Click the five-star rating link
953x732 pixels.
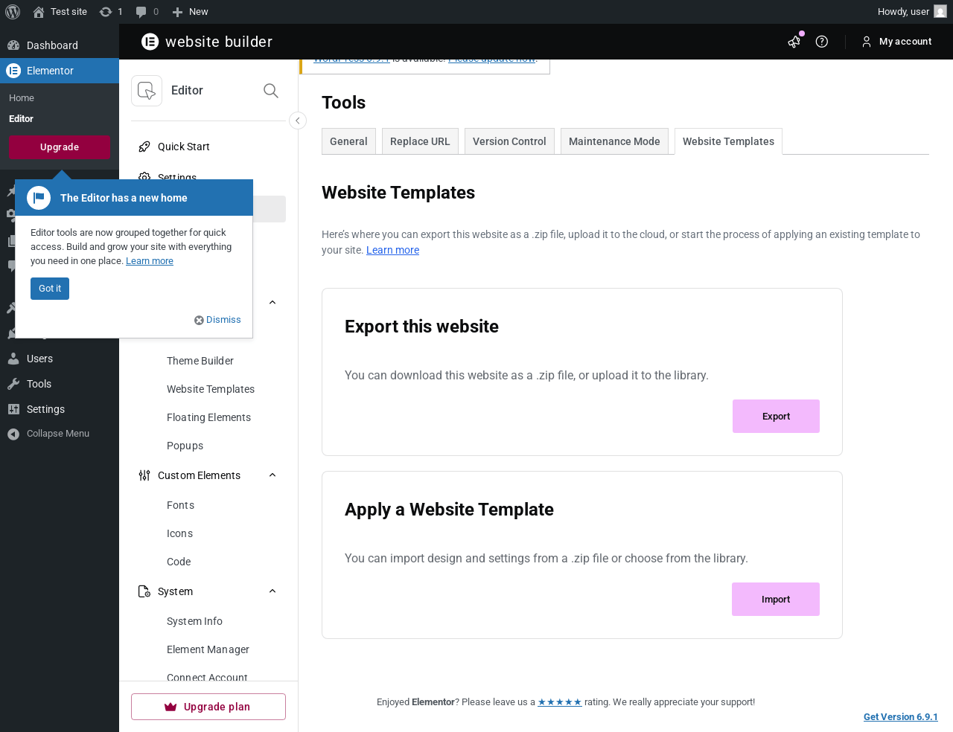point(559,702)
